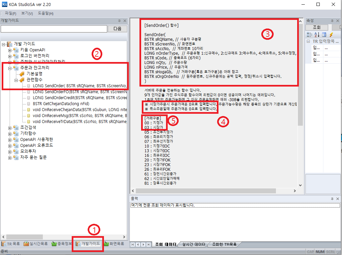Click the 조회 button in 속성 panel

(x=317, y=28)
